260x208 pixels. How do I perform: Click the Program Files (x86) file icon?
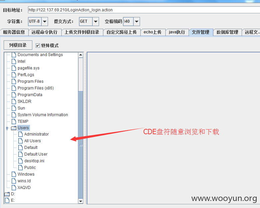pos(14,88)
